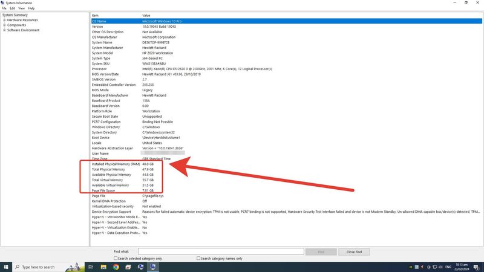Open the volume control in system tray
The image size is (484, 272).
(440, 267)
